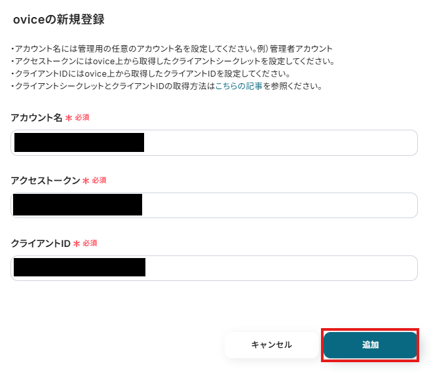The width and height of the screenshot is (431, 372).
Task: Click instruction line mentioning 管理者アカウント example
Action: 172,48
